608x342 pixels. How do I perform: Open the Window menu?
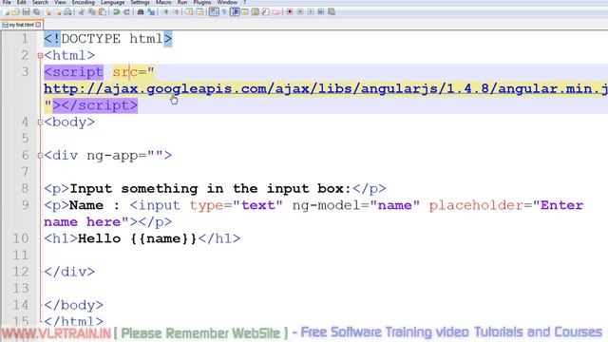pyautogui.click(x=227, y=2)
